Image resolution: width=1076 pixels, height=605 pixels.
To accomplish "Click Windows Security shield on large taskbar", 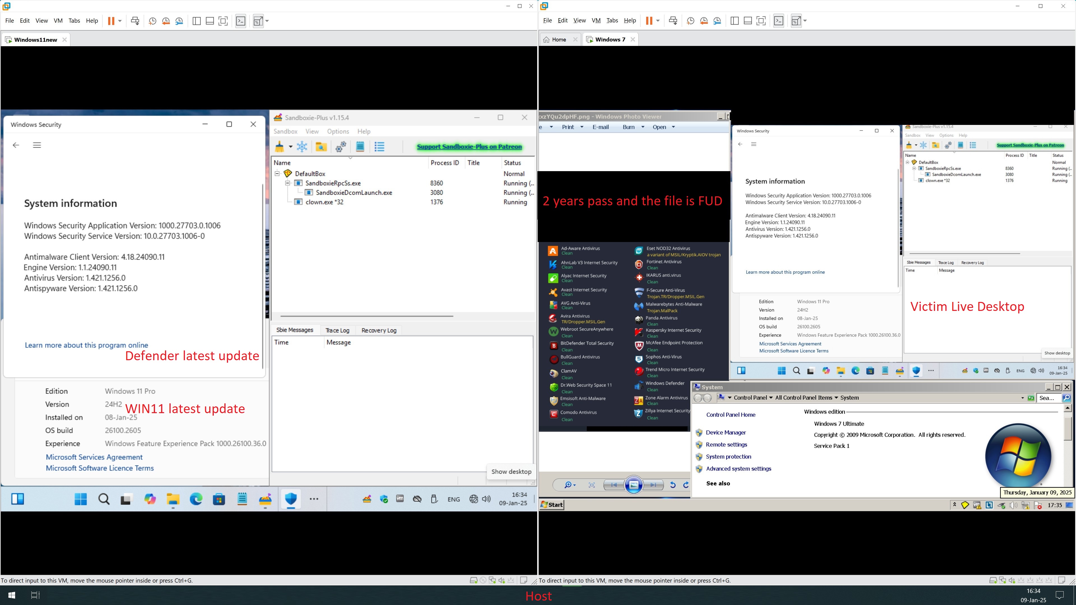I will [x=291, y=499].
